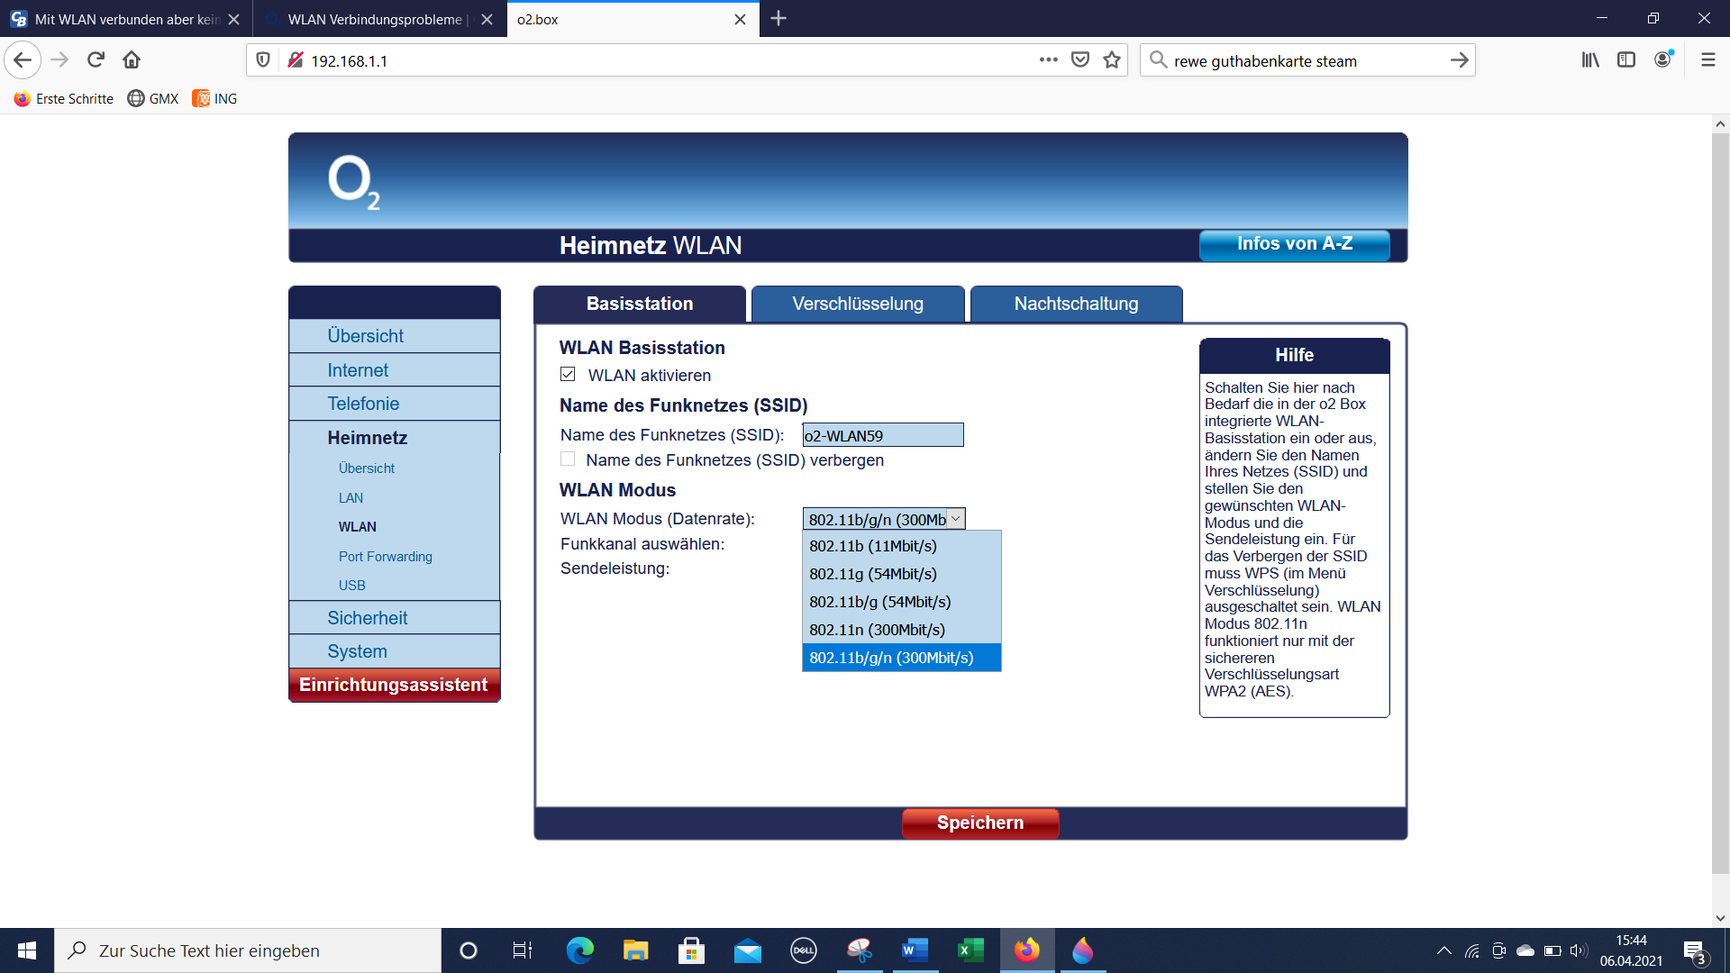The width and height of the screenshot is (1730, 973).
Task: Click the SSID name input field
Action: tap(882, 435)
